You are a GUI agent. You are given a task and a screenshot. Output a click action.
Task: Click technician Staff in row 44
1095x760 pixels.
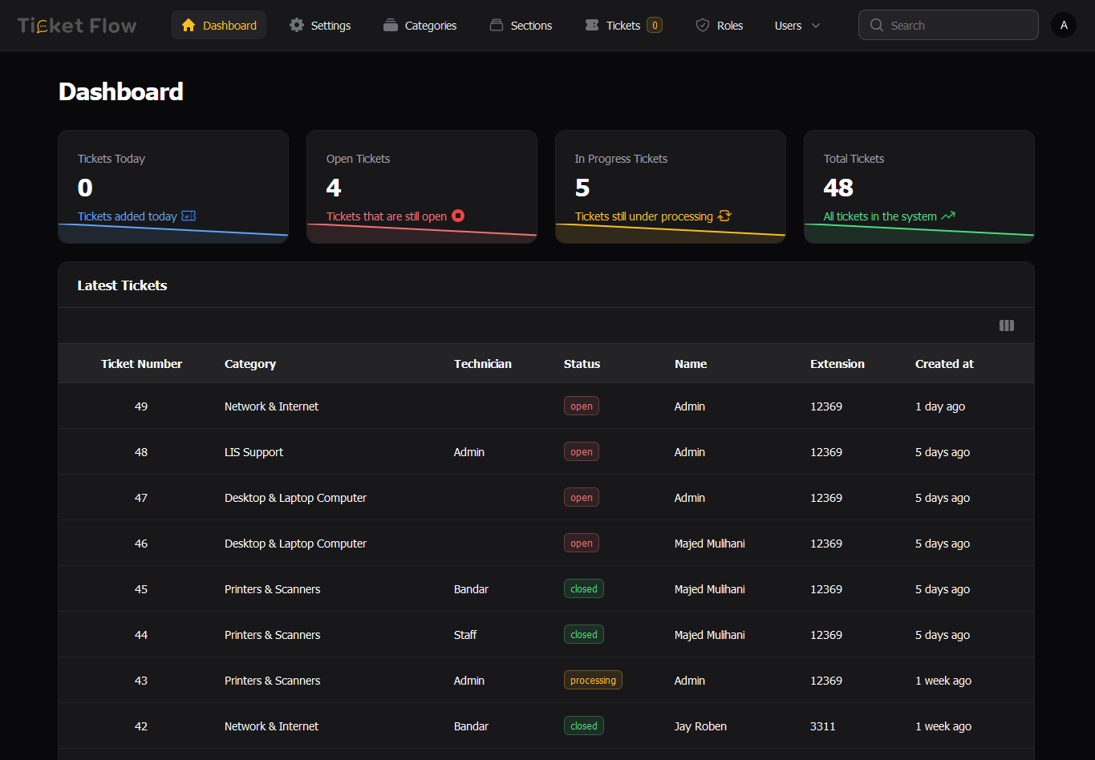tap(465, 635)
